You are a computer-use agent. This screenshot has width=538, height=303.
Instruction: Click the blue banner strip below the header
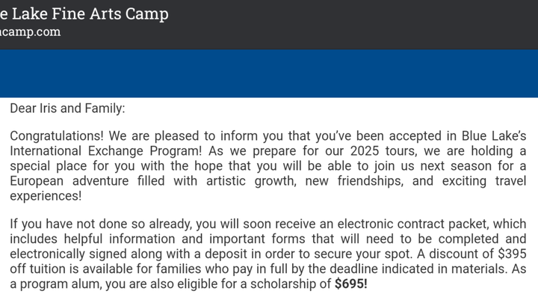[x=269, y=73]
